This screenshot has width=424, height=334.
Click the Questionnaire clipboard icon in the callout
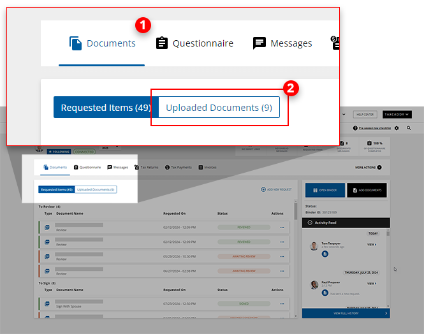click(x=162, y=43)
